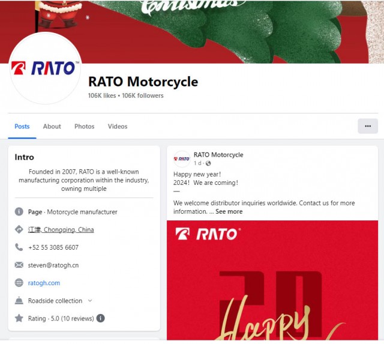Click the email steven@ratogh.cn

point(53,265)
